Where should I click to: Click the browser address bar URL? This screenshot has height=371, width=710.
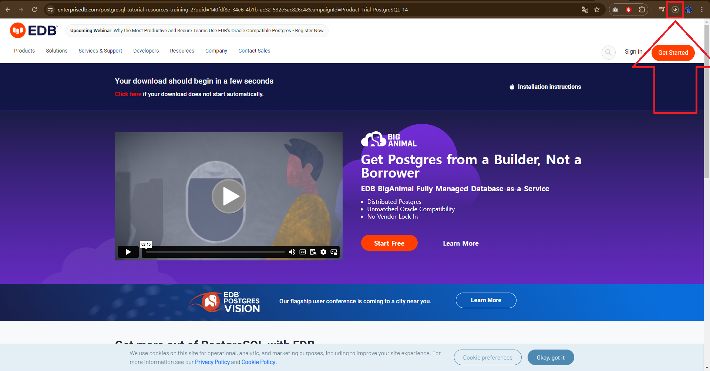coord(232,10)
